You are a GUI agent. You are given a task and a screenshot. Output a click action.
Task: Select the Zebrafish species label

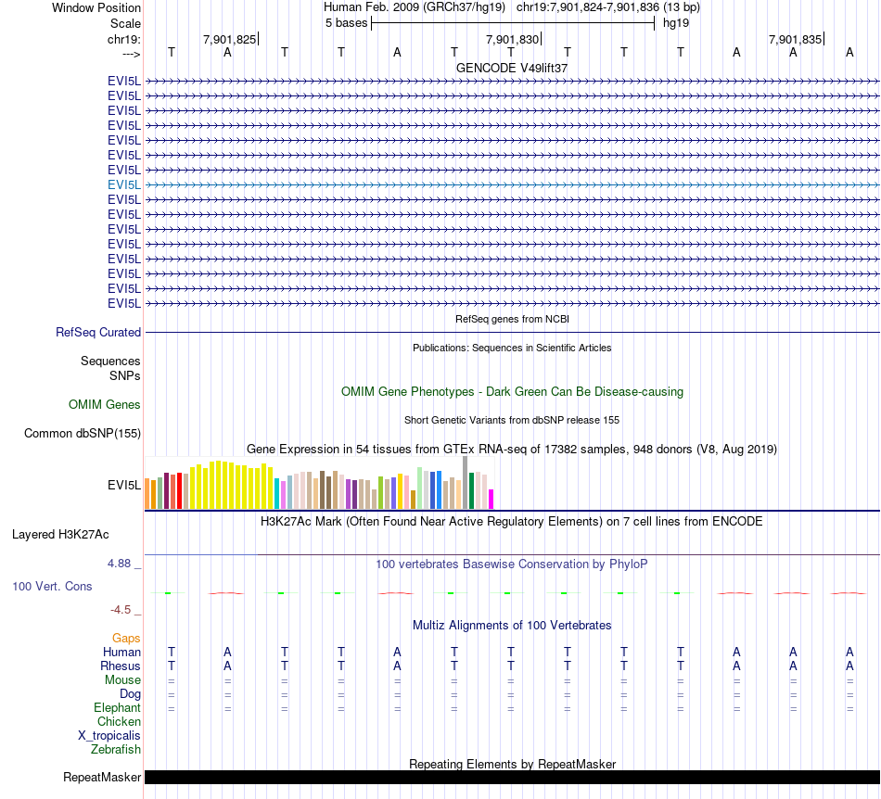116,750
